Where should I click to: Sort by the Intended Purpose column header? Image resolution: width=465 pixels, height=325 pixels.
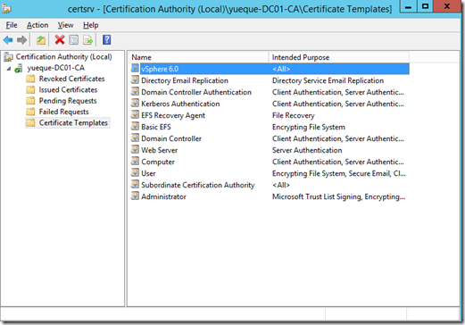tap(339, 57)
